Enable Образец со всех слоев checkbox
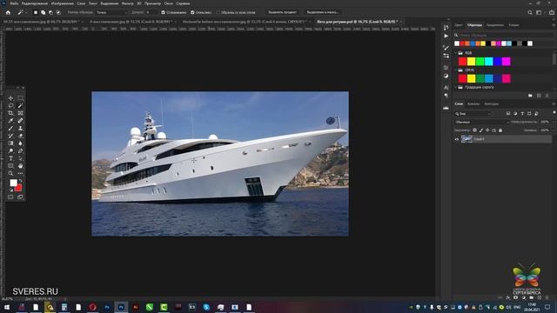This screenshot has width=557, height=313. [218, 12]
